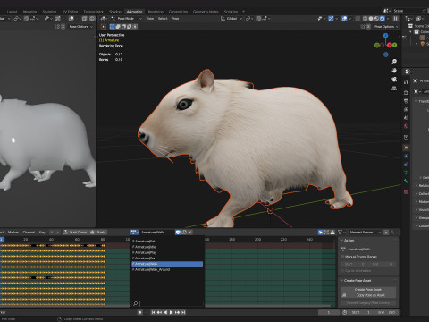Viewport: 429px width, 322px height.
Task: Switch to the Layout workspace tab
Action: [x=12, y=12]
